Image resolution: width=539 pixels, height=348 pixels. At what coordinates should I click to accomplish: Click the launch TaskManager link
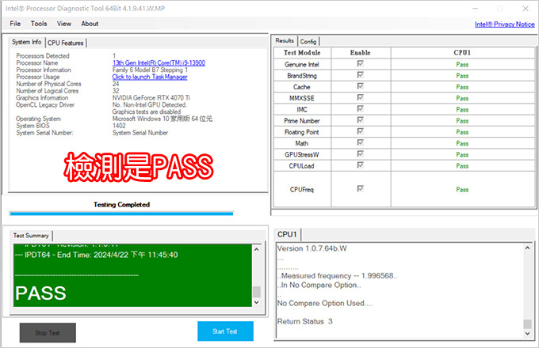point(150,77)
